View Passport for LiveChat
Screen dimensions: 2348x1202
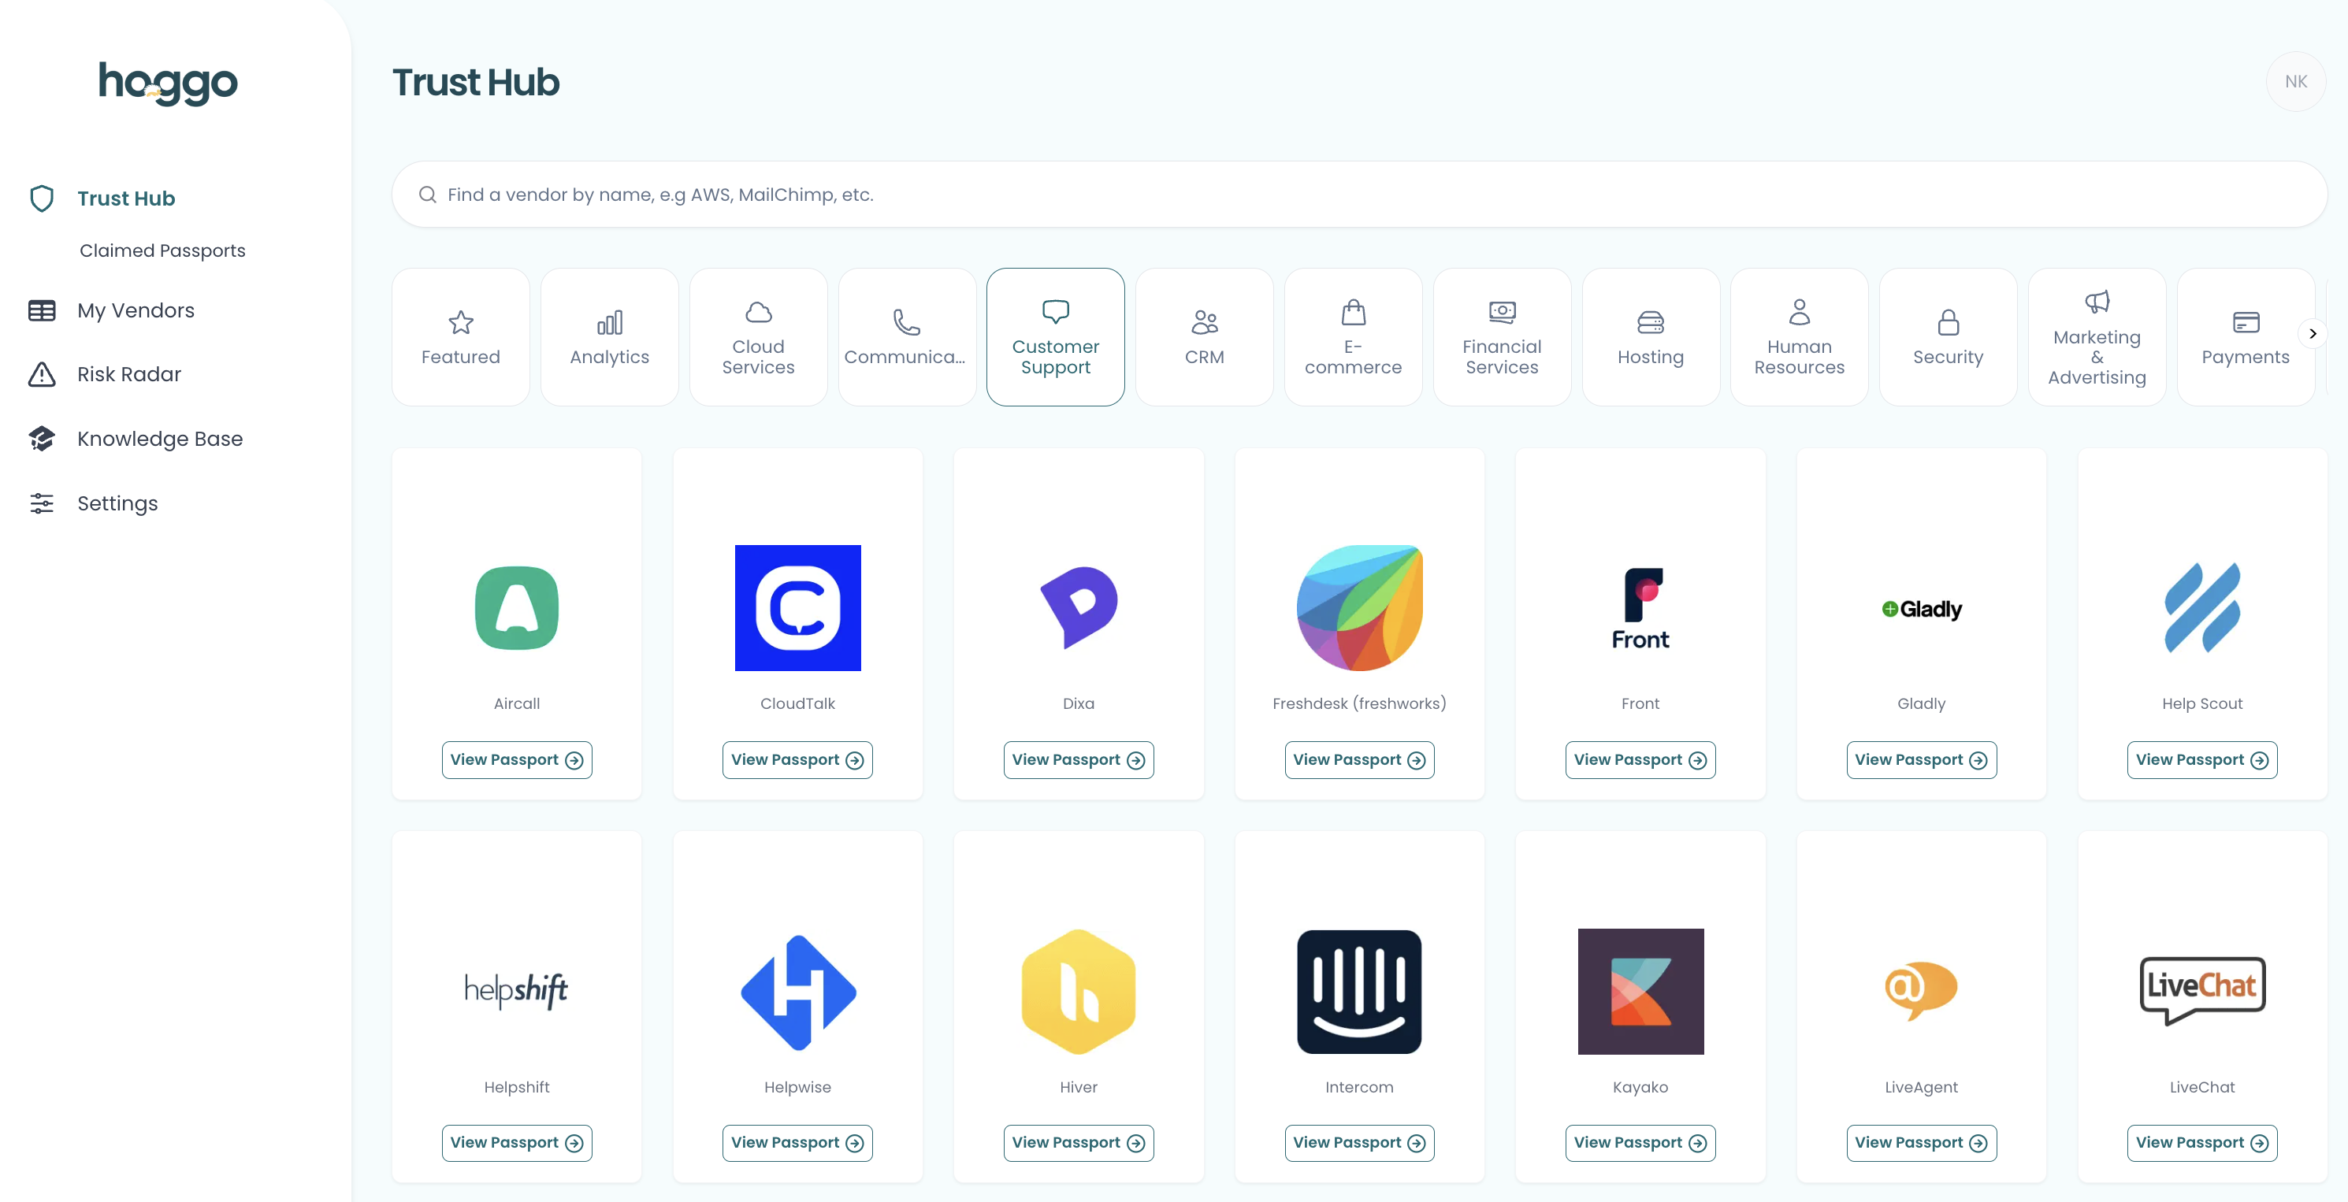pyautogui.click(x=2201, y=1143)
